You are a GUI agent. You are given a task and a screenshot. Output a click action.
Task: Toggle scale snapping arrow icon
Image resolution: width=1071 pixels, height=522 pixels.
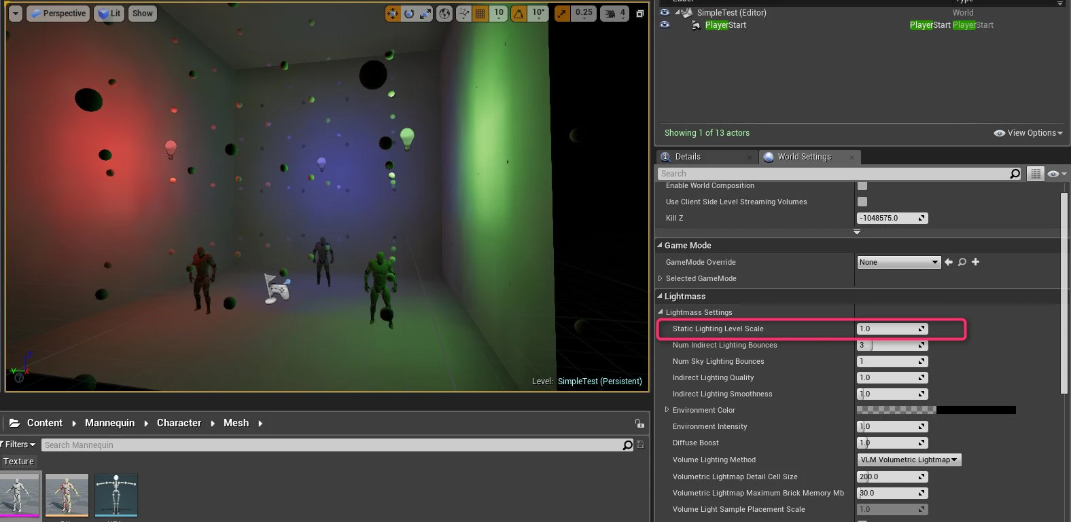point(562,14)
